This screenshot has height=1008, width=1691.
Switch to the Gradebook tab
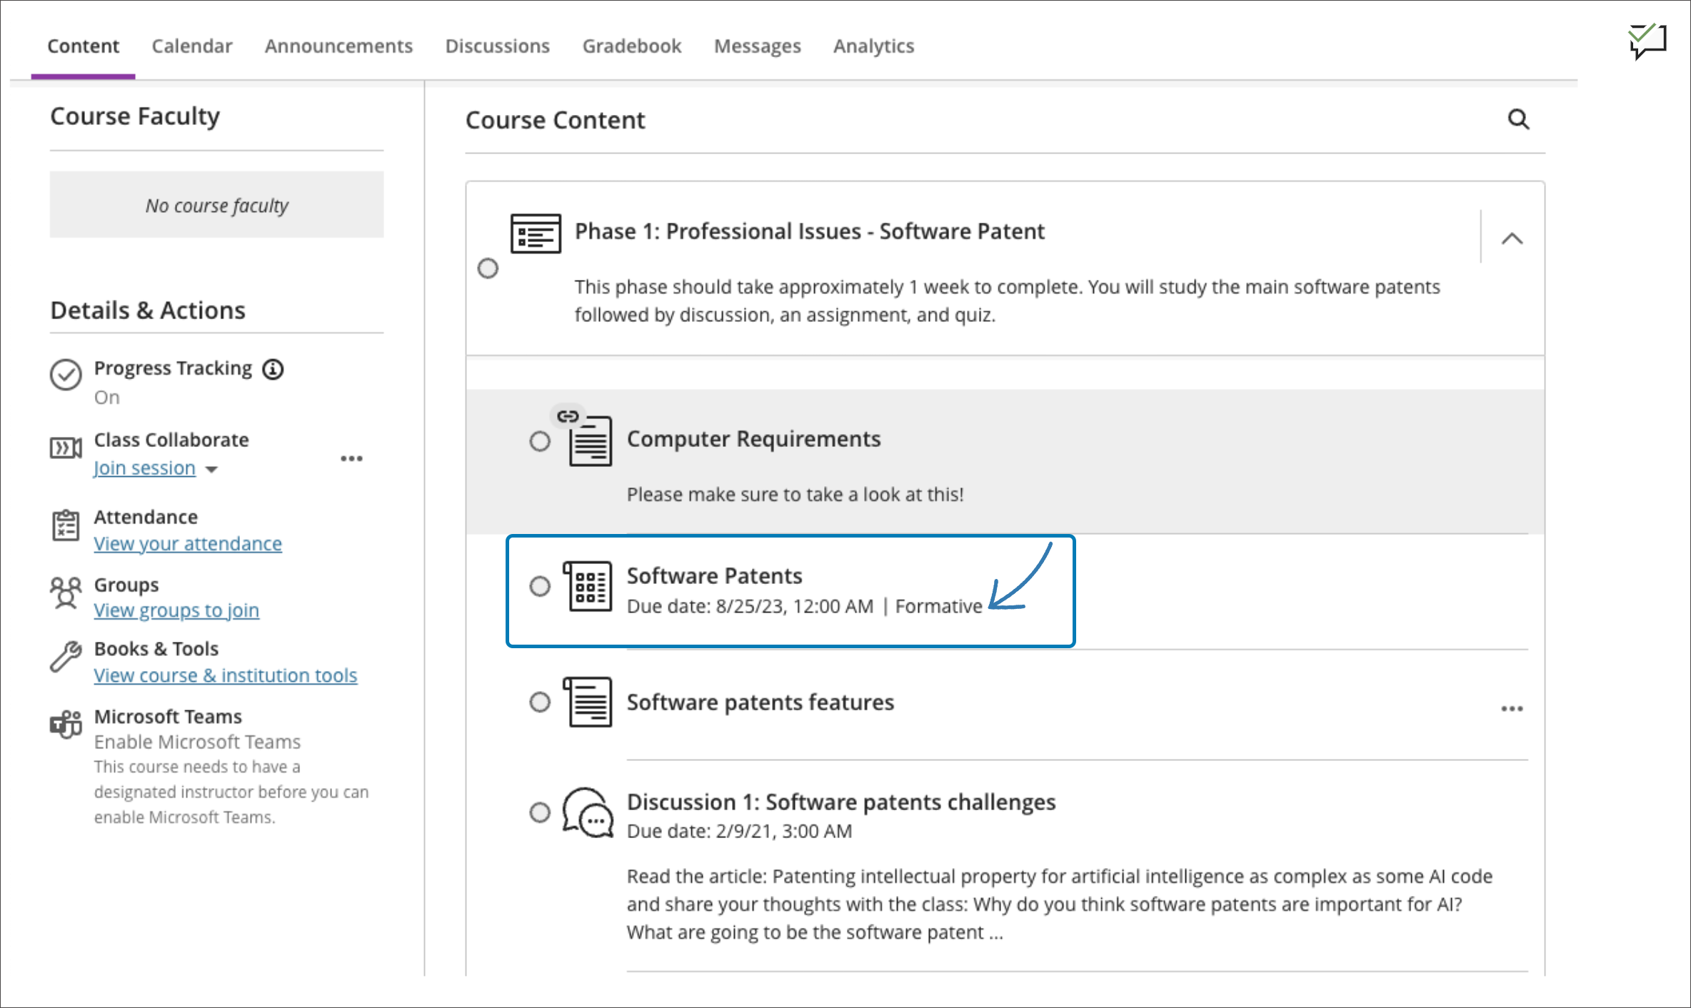(x=631, y=46)
